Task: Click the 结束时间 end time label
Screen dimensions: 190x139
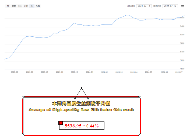Action: [157, 6]
